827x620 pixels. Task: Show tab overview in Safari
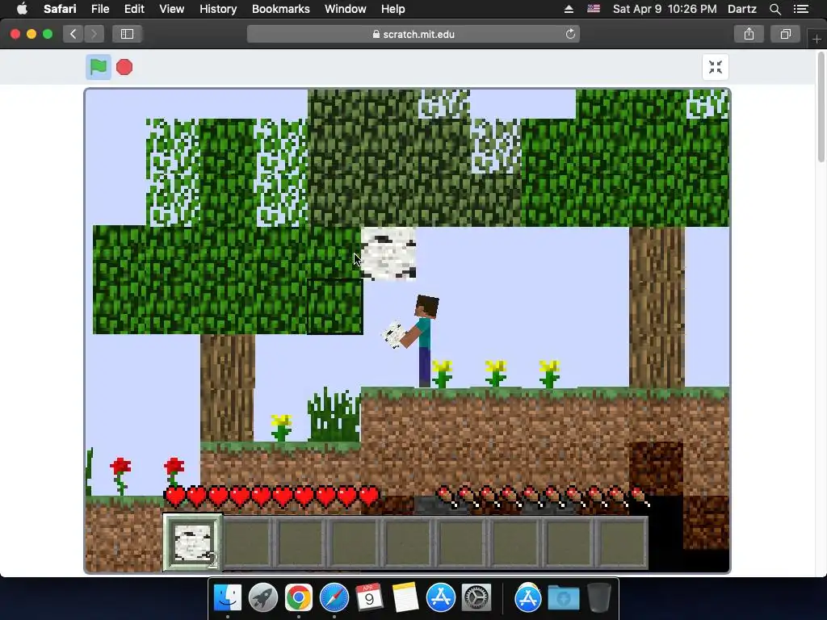(x=785, y=34)
